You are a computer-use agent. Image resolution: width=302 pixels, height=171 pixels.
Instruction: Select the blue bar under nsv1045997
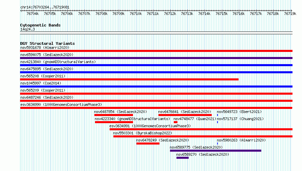tap(156, 87)
